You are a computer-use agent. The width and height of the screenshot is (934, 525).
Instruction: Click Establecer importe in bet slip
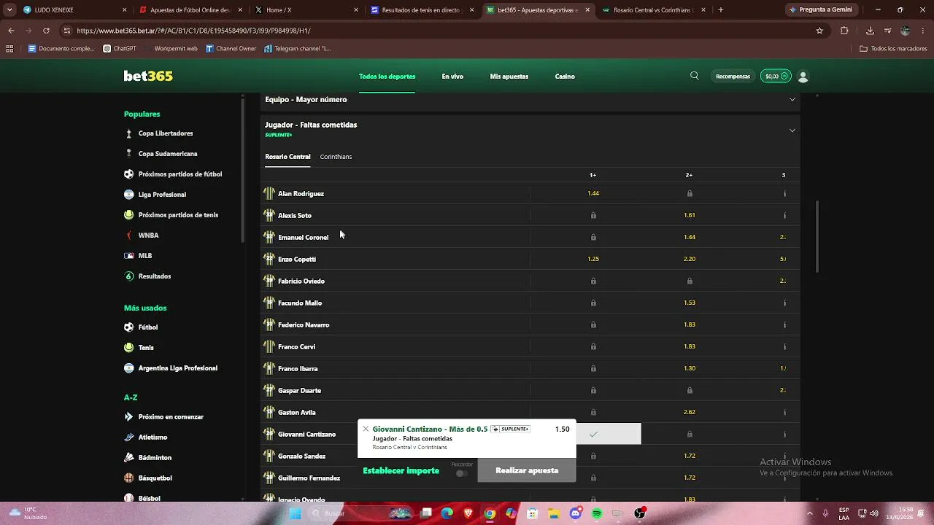point(401,471)
